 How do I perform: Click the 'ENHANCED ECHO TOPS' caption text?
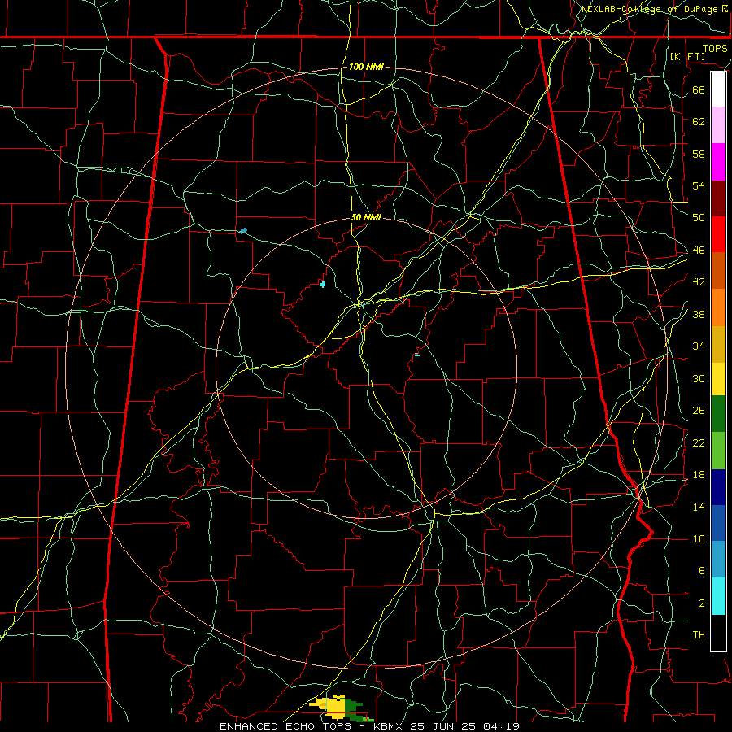285,726
